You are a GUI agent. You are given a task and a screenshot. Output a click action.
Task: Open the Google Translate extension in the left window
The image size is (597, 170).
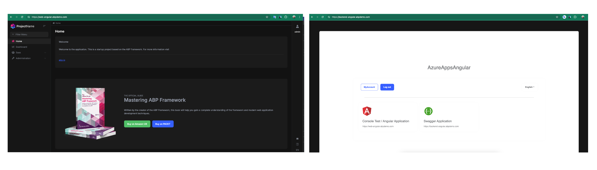click(275, 17)
